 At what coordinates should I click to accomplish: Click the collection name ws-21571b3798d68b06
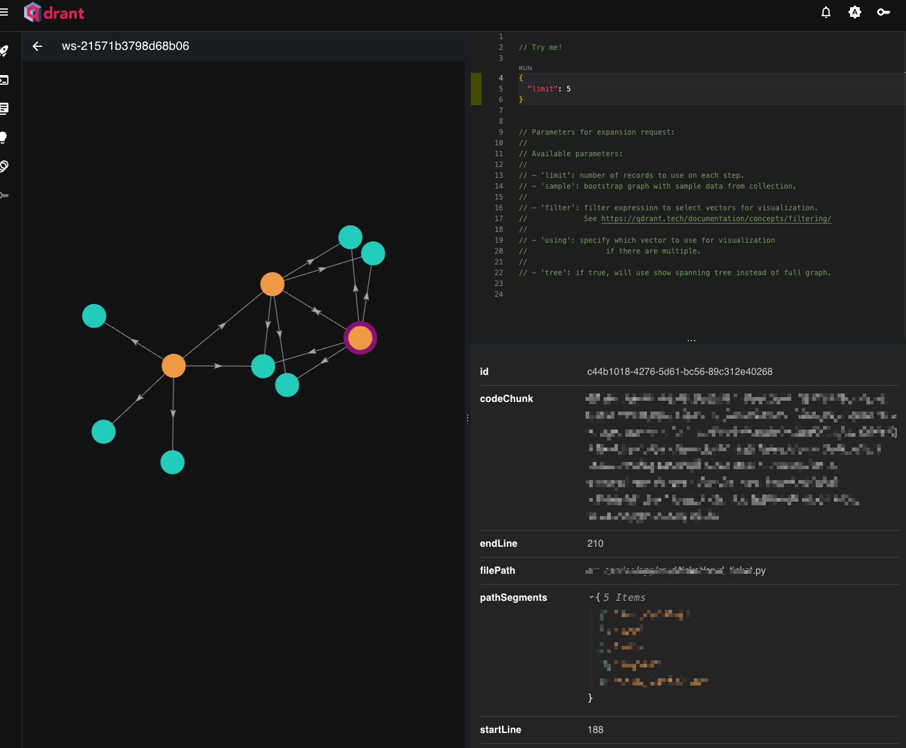coord(125,46)
